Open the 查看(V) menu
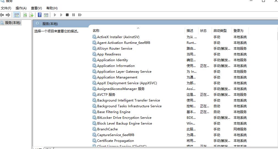This screenshot has height=149, width=278. pos(36,8)
